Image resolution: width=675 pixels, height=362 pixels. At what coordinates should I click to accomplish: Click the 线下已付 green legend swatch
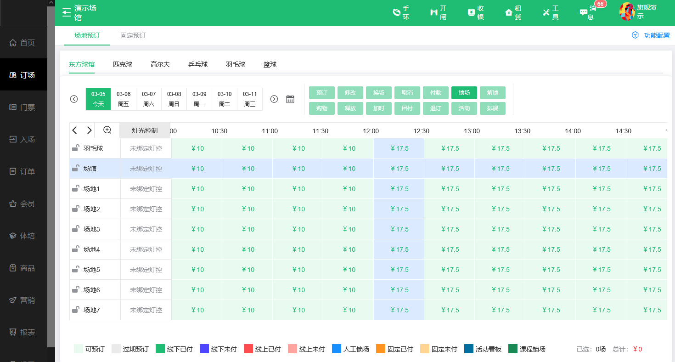[159, 349]
